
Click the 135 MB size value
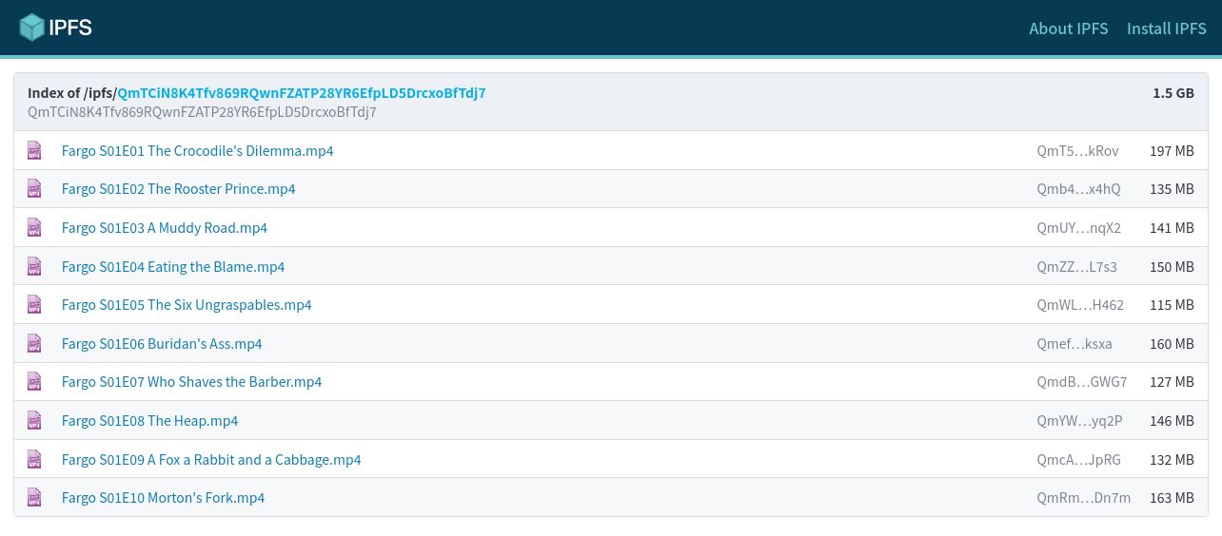[1172, 189]
